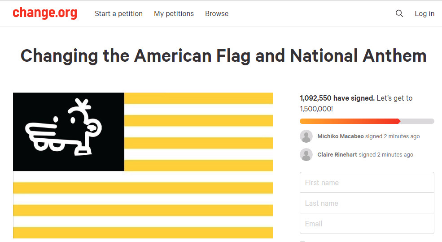Open the Browse menu item
The width and height of the screenshot is (442, 242).
tap(217, 14)
